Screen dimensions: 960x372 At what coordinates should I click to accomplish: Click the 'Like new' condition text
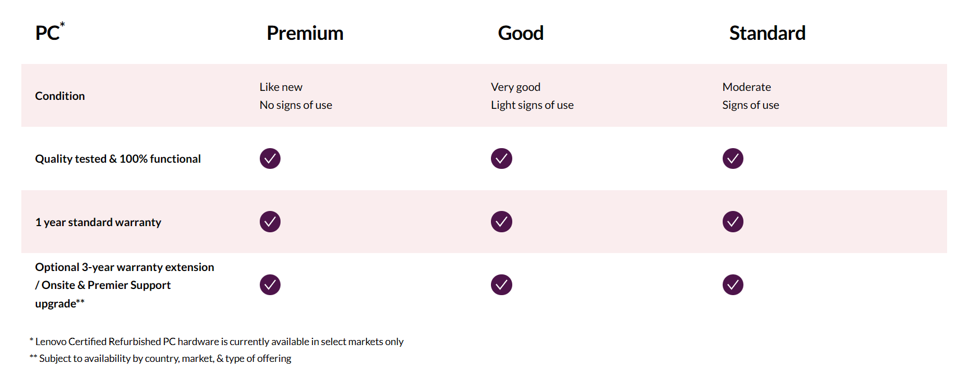coord(281,87)
